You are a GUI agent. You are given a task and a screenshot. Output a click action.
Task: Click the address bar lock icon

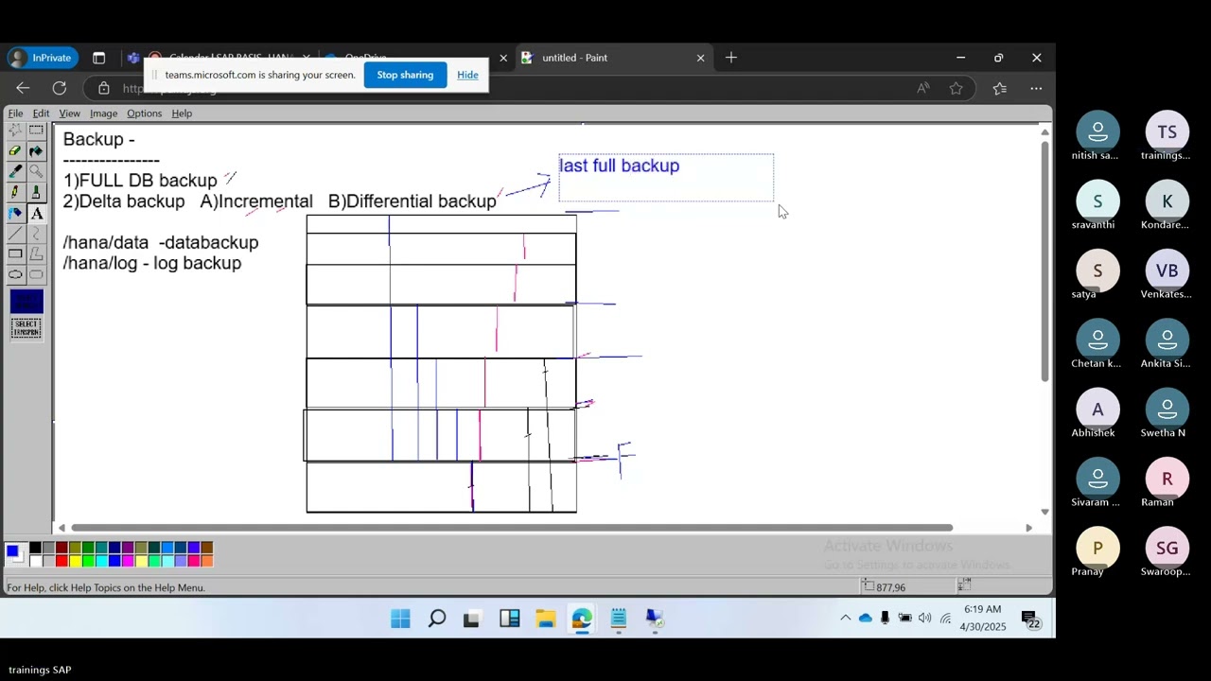pos(104,88)
